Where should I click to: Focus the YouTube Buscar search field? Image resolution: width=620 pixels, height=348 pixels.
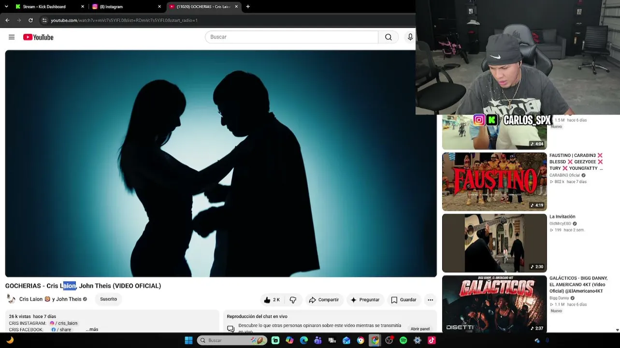pyautogui.click(x=291, y=37)
